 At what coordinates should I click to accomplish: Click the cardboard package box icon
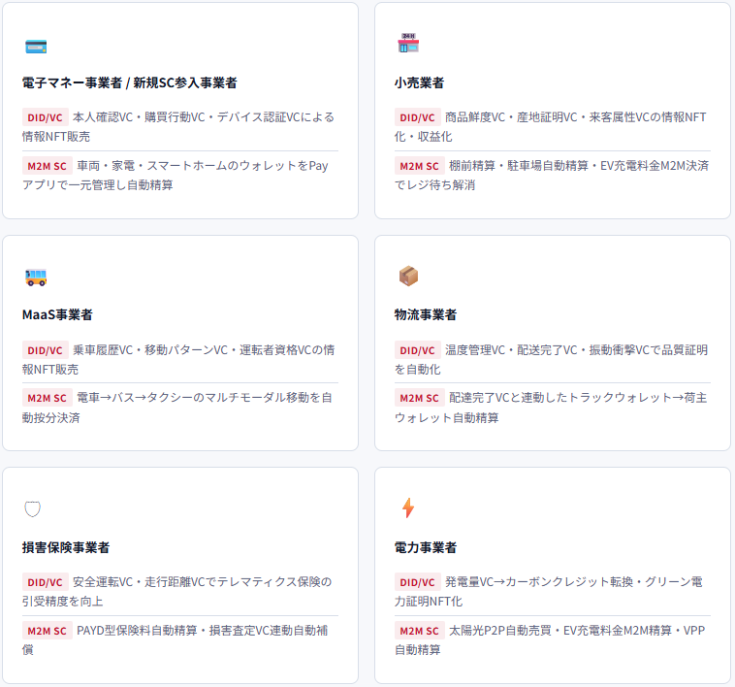[x=408, y=276]
